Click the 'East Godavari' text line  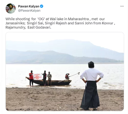coord(39,27)
